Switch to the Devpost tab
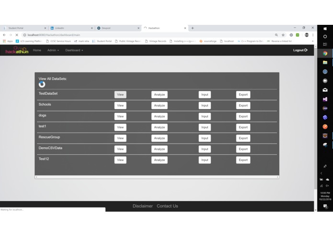333x236 pixels. click(117, 28)
